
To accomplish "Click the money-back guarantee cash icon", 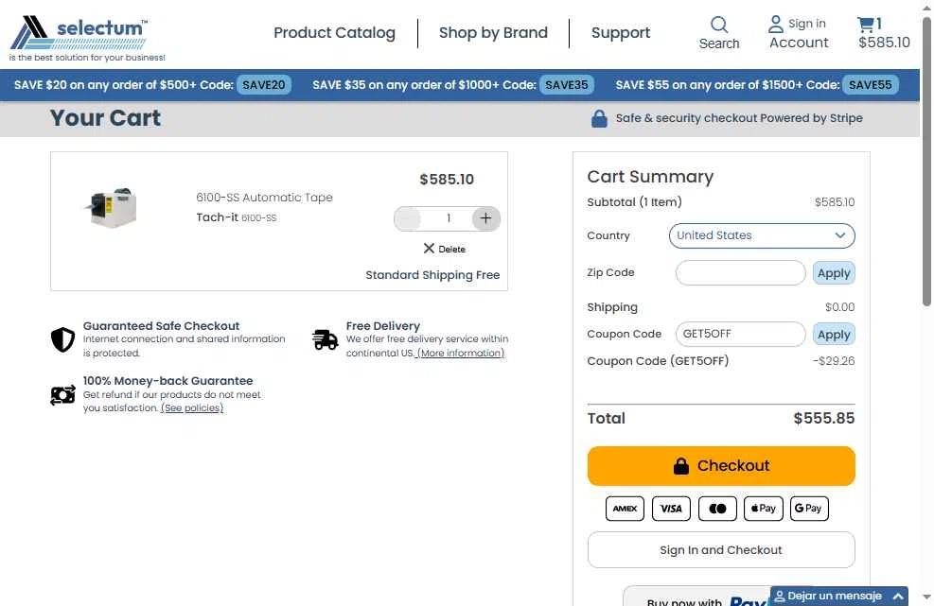I will pyautogui.click(x=62, y=394).
